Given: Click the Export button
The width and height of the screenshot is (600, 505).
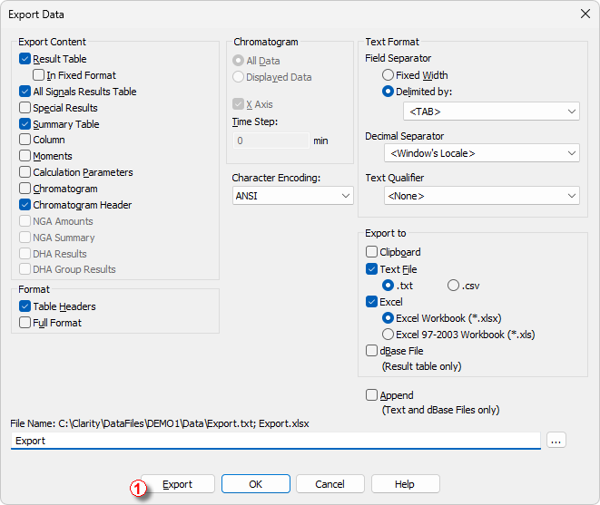Looking at the screenshot, I should click(178, 484).
